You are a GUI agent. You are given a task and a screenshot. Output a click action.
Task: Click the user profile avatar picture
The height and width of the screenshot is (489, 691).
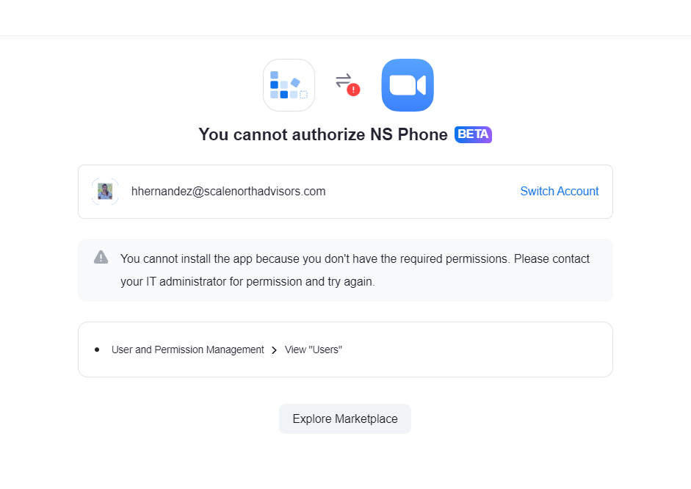(x=105, y=192)
